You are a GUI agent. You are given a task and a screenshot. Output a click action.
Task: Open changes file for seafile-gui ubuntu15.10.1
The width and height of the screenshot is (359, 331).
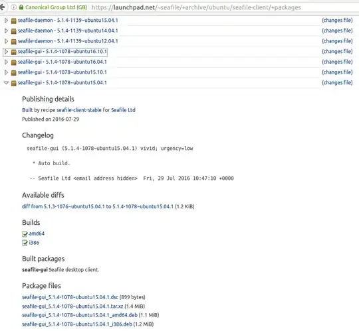point(337,72)
